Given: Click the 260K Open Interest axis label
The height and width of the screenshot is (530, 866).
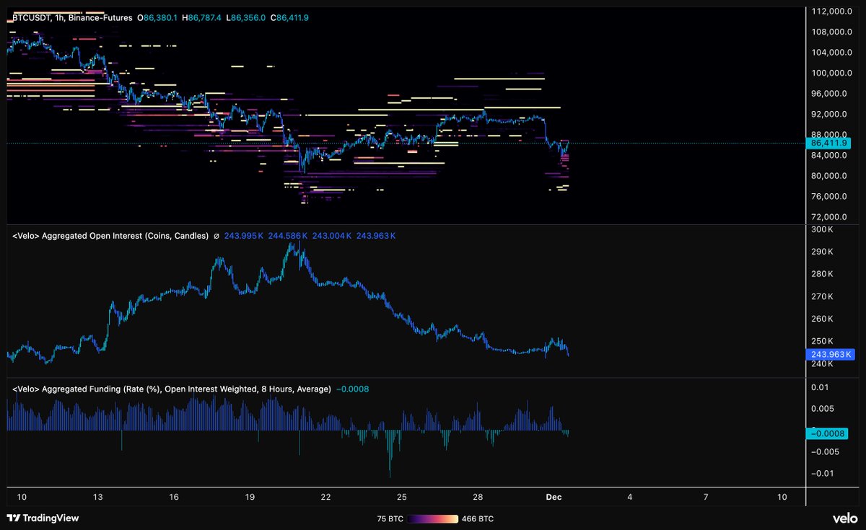Looking at the screenshot, I should pyautogui.click(x=822, y=319).
